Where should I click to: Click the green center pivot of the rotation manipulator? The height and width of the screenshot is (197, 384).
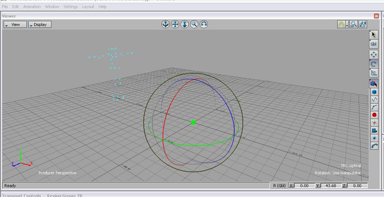tap(193, 122)
